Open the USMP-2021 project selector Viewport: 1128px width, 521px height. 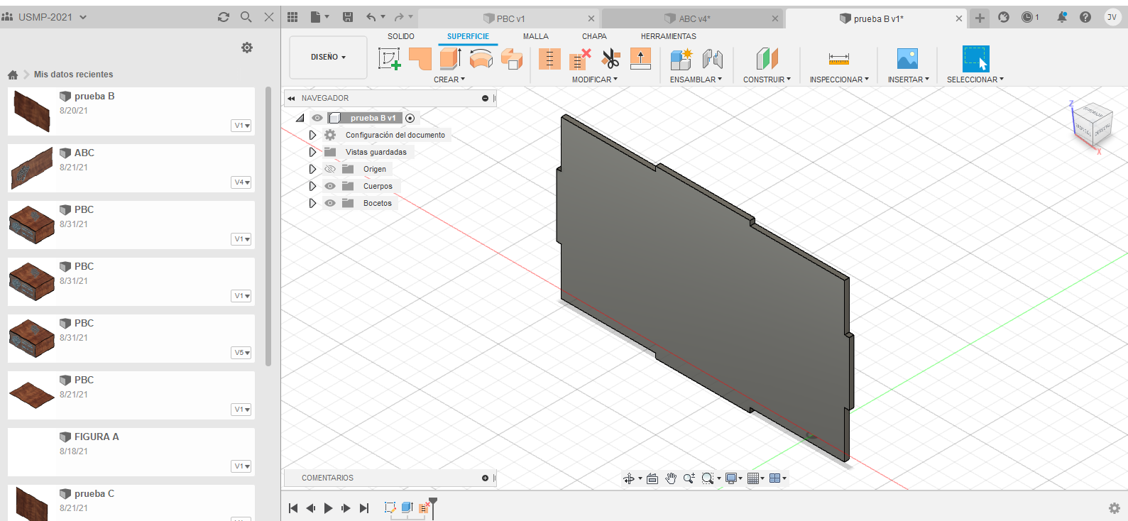45,17
